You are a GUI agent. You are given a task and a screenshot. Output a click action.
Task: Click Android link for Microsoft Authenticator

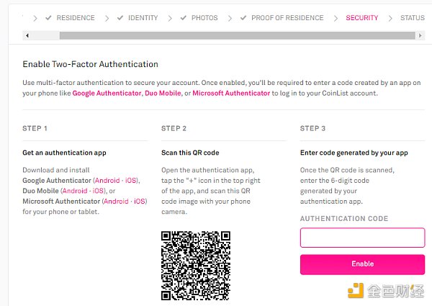pos(115,202)
